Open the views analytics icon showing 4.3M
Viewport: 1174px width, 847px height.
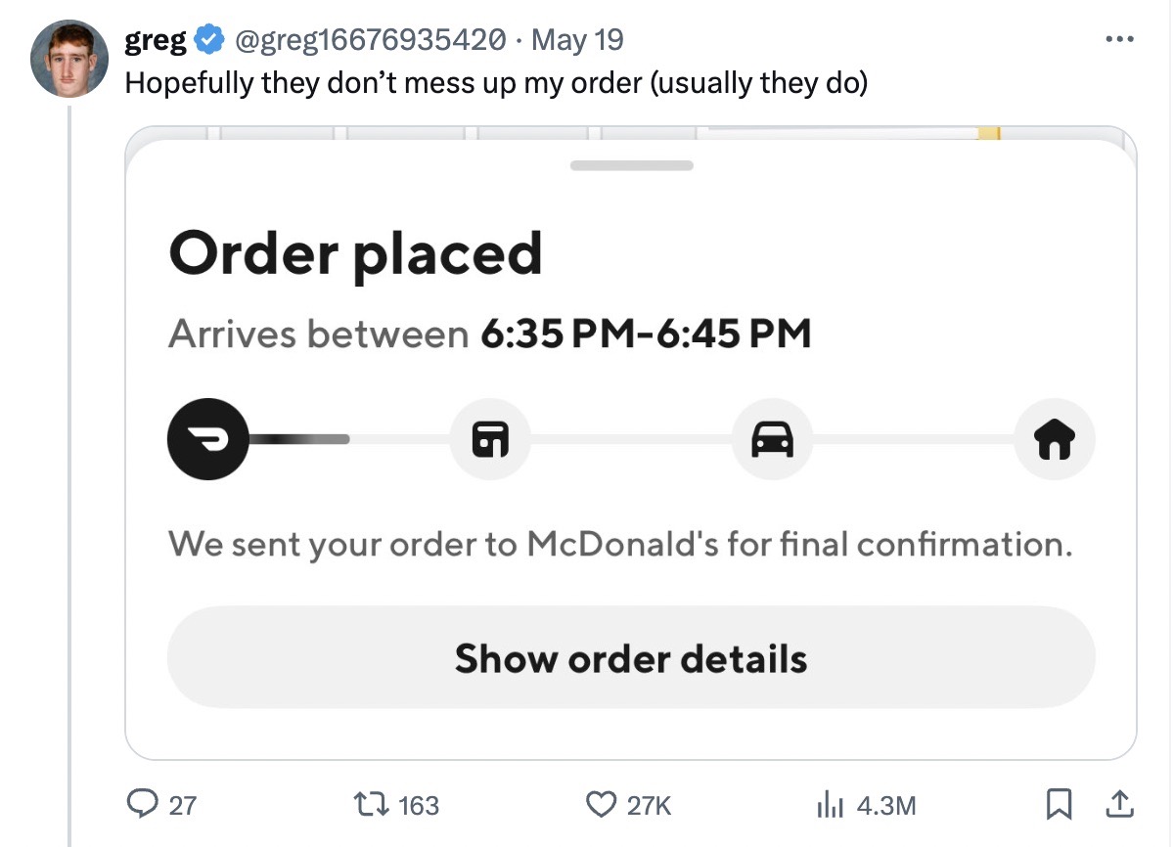(828, 804)
